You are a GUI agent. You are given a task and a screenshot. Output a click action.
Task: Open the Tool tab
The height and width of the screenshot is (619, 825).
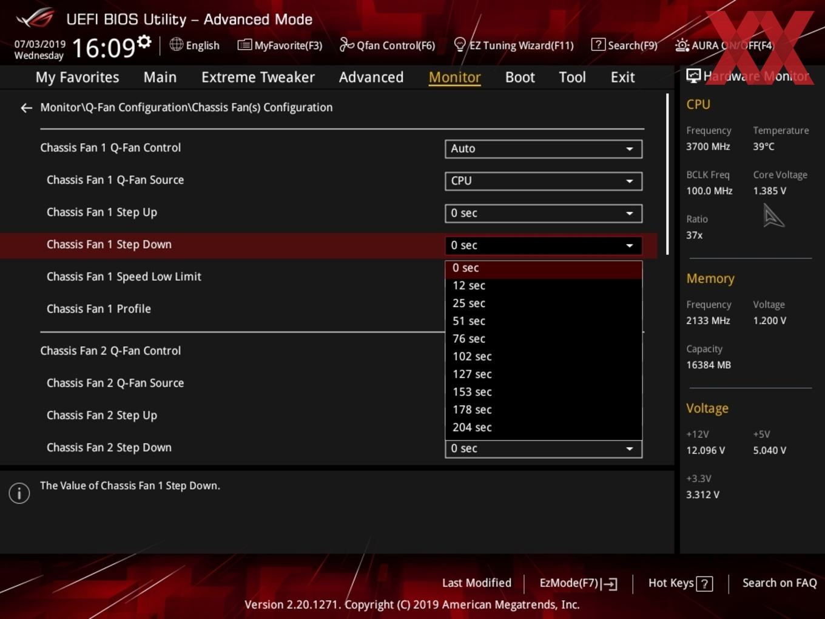point(572,77)
